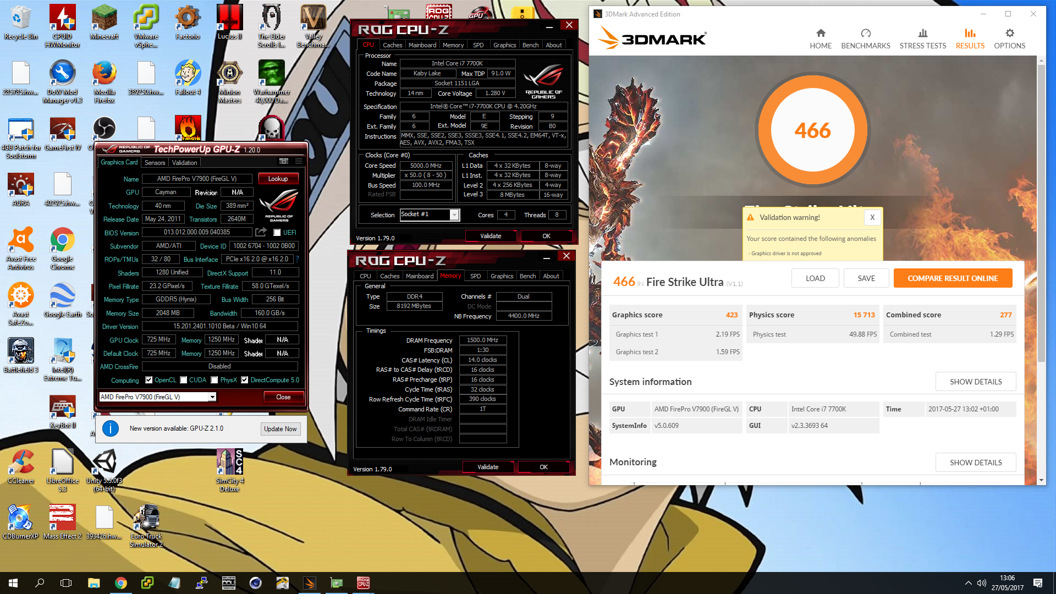Click 3DMark vertical scrollbar
Viewport: 1056px width, 594px height.
pos(1041,213)
